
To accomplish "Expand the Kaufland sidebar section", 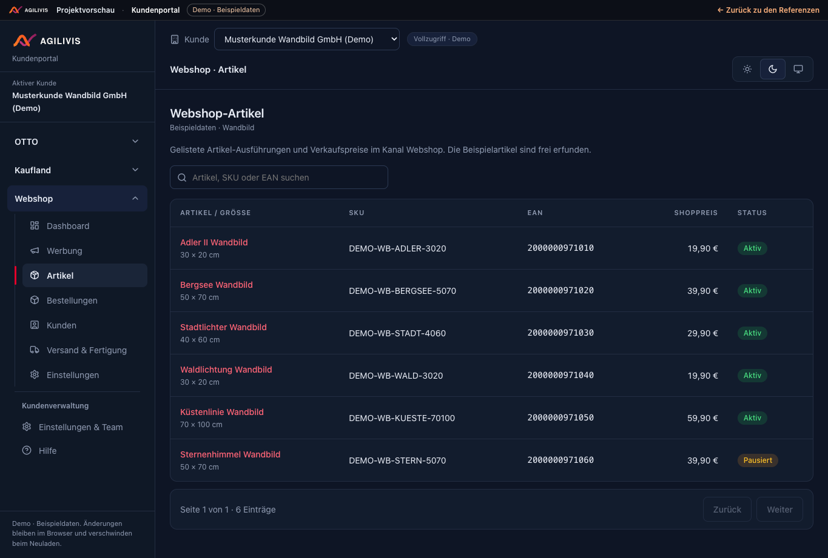I will pyautogui.click(x=77, y=170).
